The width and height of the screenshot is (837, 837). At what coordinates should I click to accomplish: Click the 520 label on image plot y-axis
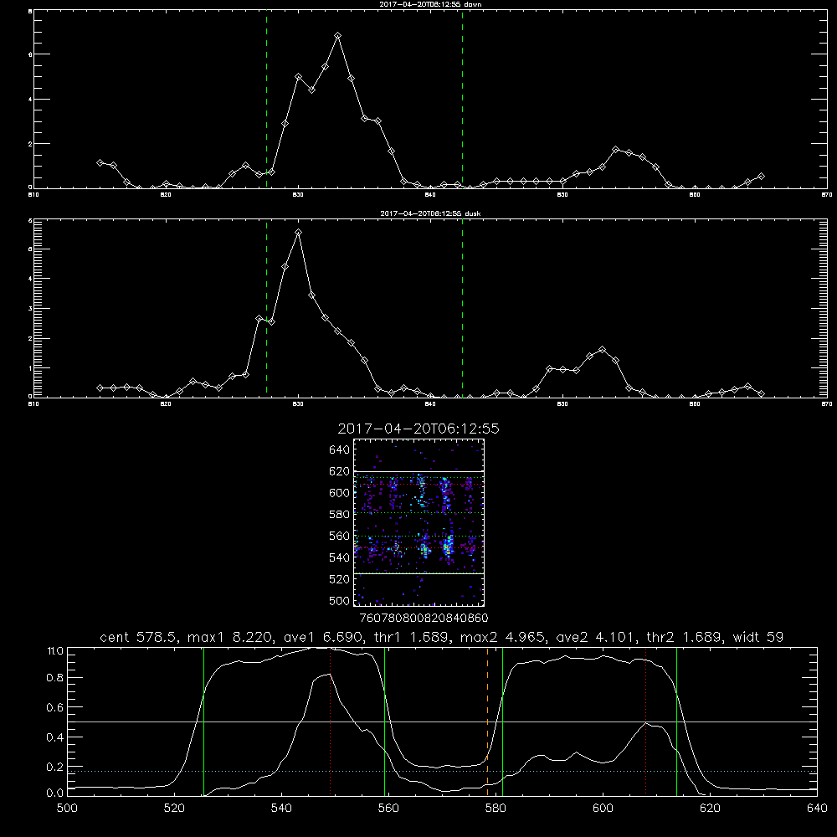(x=340, y=579)
